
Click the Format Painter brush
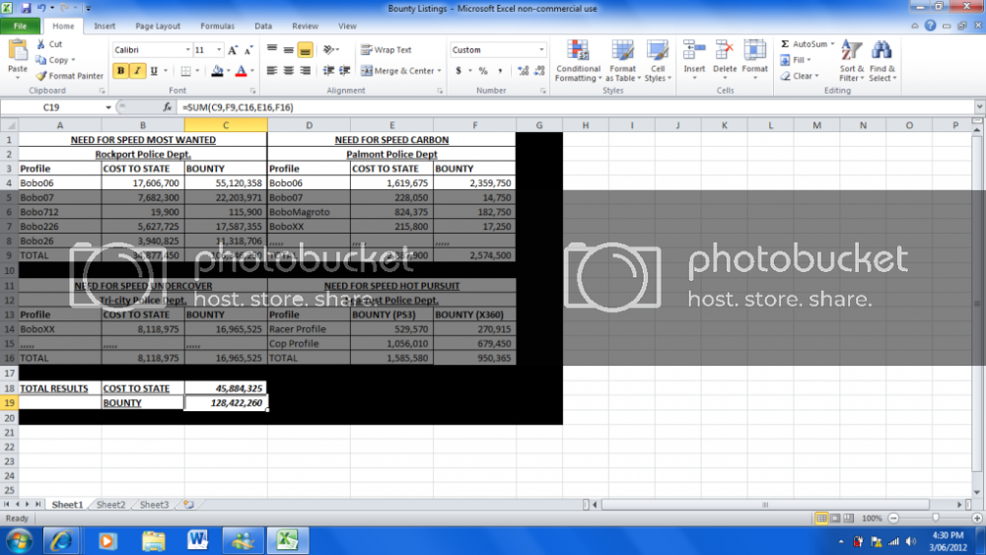[x=41, y=76]
